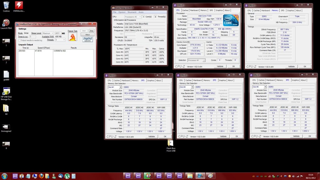Click the Tj. Max 100°C value in Core Temp

(x=134, y=49)
